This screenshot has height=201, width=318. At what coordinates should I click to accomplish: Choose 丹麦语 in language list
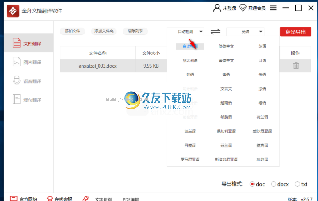tap(190, 145)
